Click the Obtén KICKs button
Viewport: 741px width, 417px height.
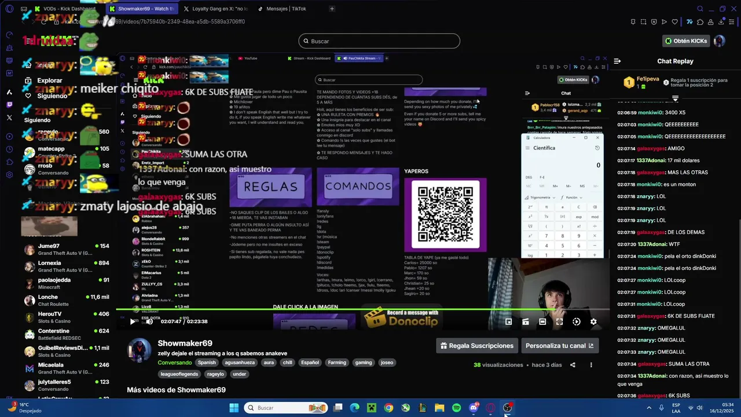[x=686, y=41]
